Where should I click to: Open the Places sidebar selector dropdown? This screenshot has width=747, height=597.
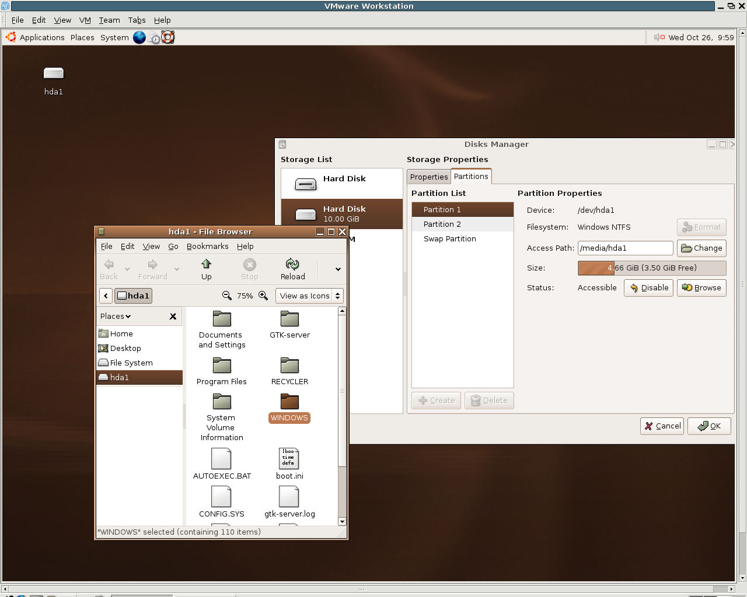pos(116,316)
